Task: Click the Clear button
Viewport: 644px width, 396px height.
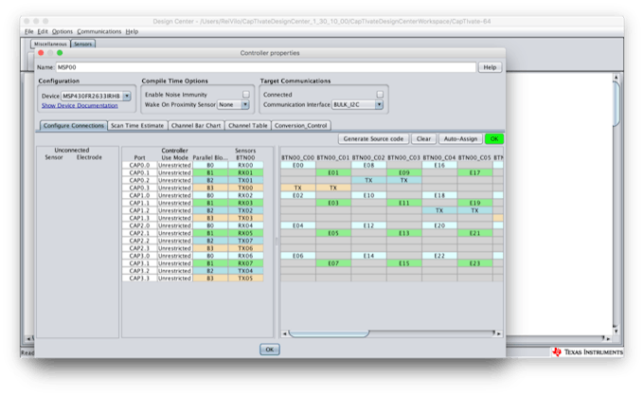Action: click(423, 139)
